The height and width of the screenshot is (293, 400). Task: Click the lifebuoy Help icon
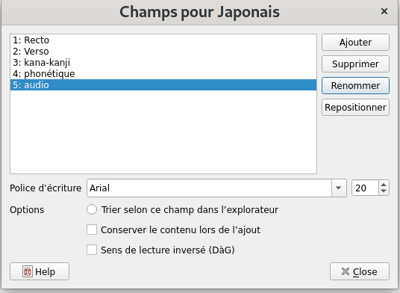(28, 271)
